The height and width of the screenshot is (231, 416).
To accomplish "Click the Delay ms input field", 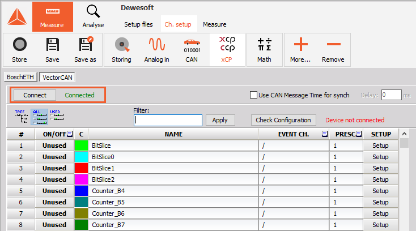I will pos(391,95).
